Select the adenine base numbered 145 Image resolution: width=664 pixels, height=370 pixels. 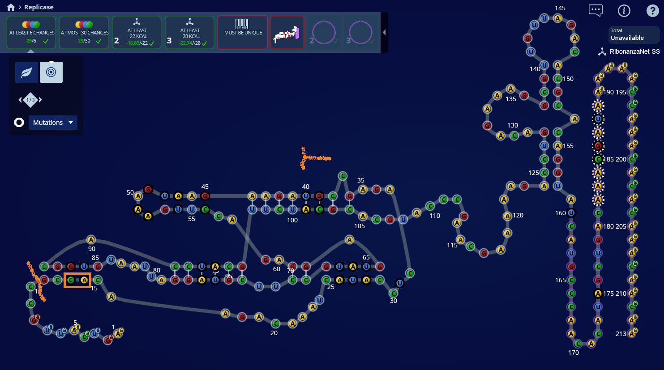[558, 18]
